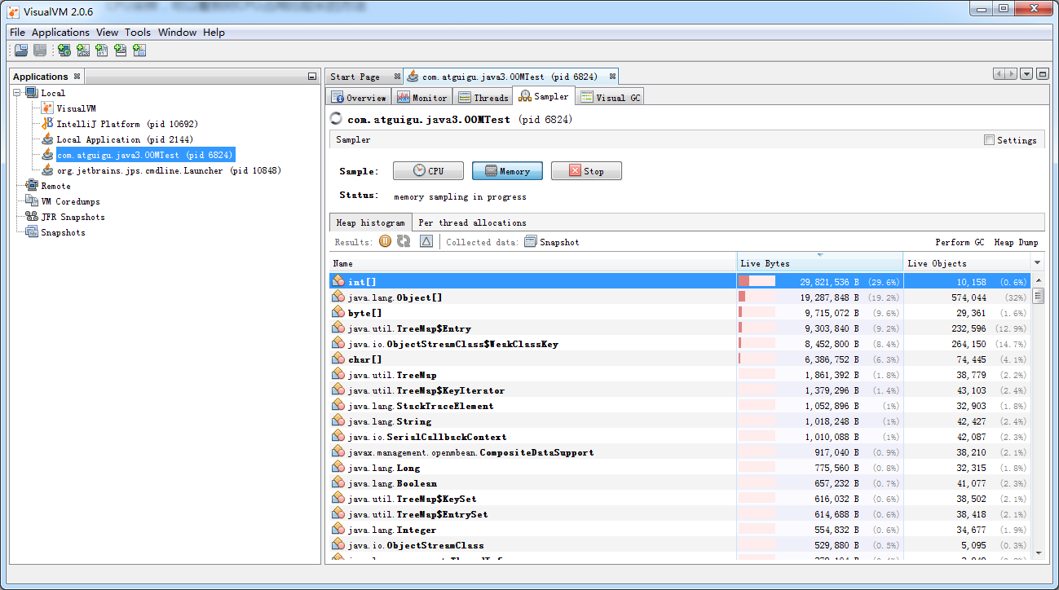This screenshot has height=590, width=1059.
Task: Click the Load snapshot toolbar icon
Action: click(x=21, y=51)
